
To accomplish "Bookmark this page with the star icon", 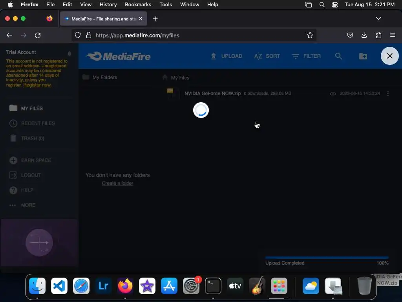I will tap(310, 35).
